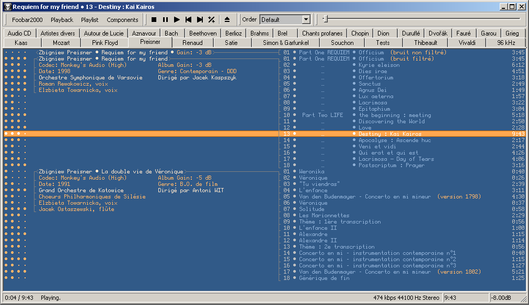
Task: Skip to the previous track
Action: click(x=188, y=20)
